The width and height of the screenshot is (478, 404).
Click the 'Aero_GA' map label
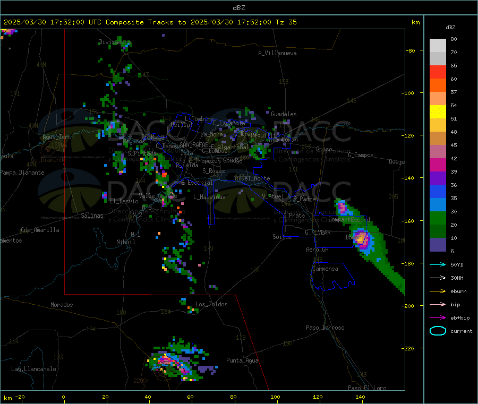point(318,250)
